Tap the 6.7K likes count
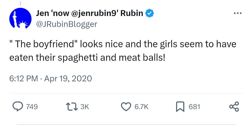Image resolution: width=252 pixels, height=125 pixels. pyautogui.click(x=141, y=107)
